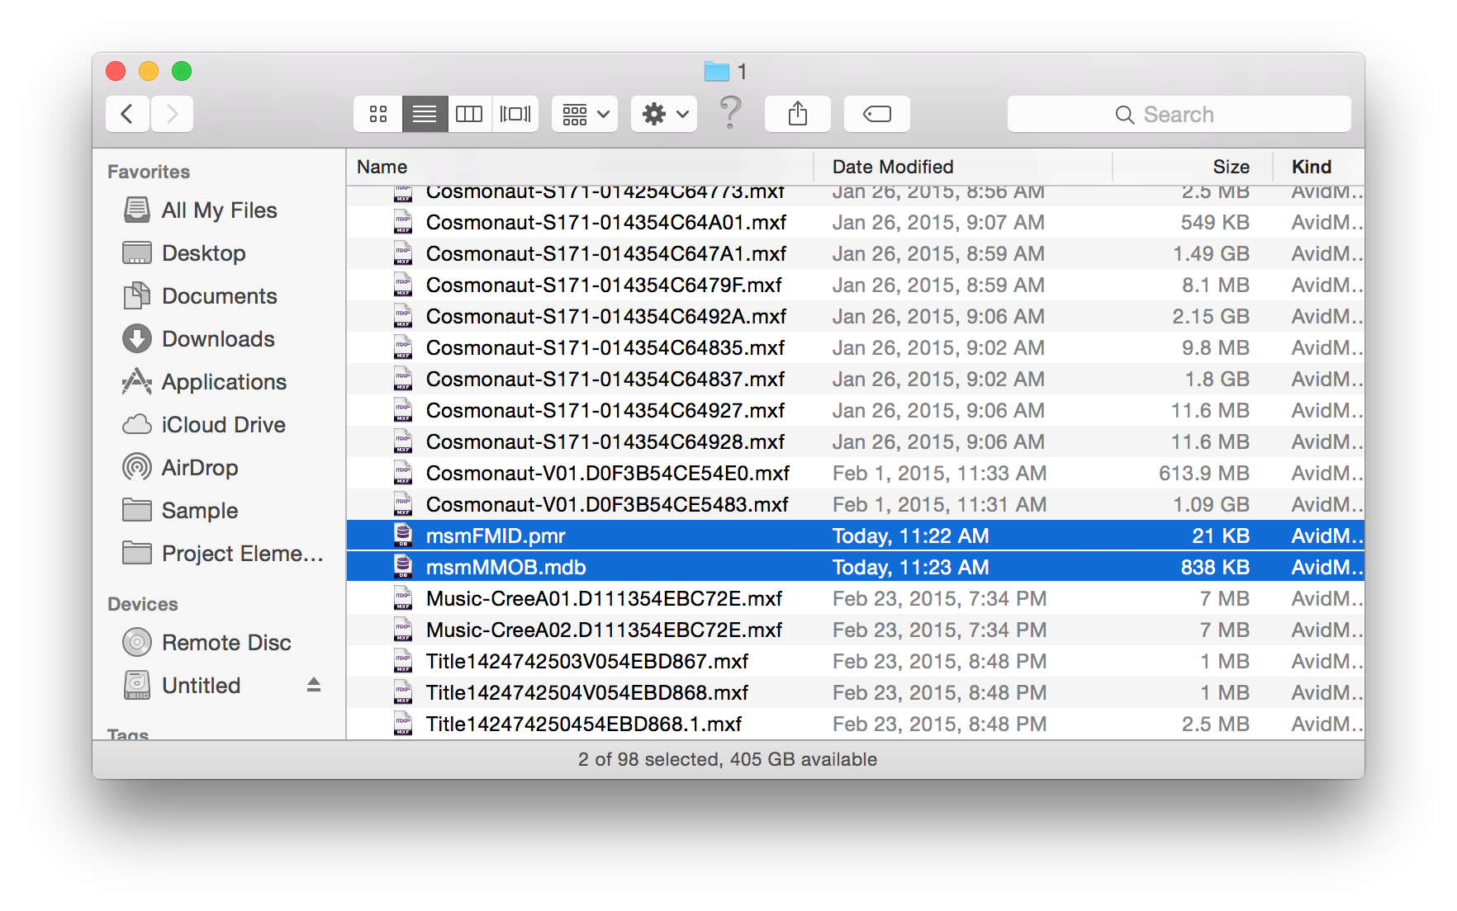Screen dimensions: 1457x911
Task: Minimize the window with yellow button
Action: (149, 71)
